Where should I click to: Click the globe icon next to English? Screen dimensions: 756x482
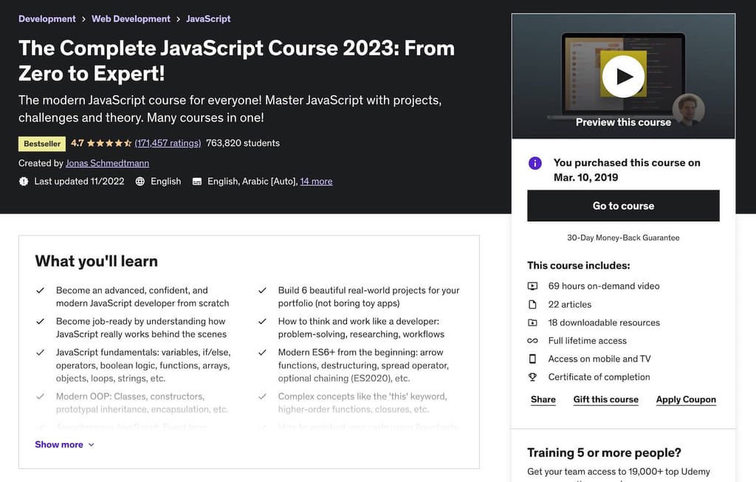point(140,181)
